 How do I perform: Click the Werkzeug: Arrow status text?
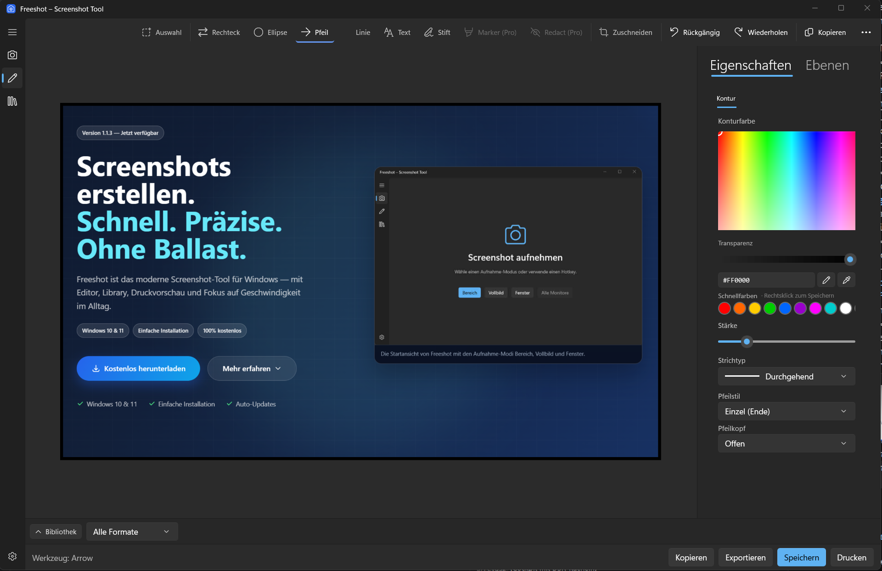[x=62, y=558]
